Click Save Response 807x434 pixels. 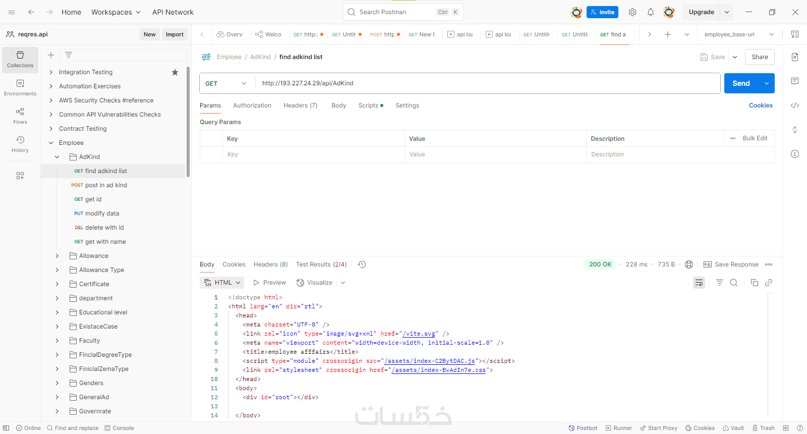click(x=731, y=264)
